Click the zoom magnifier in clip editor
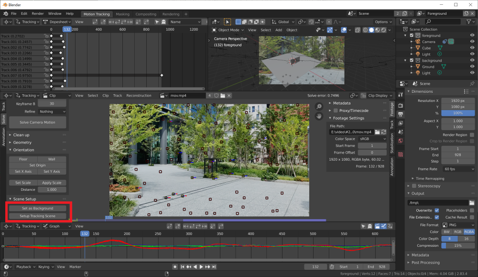 (319, 106)
